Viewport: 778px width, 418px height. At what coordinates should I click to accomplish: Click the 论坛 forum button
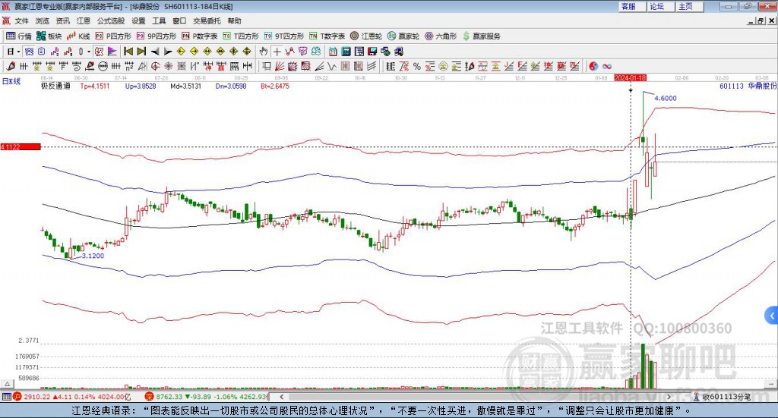tap(656, 6)
